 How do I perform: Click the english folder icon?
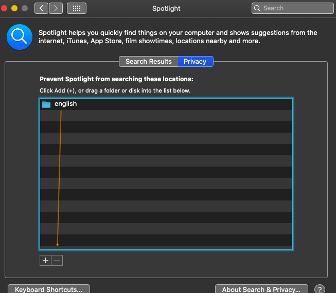pos(46,104)
